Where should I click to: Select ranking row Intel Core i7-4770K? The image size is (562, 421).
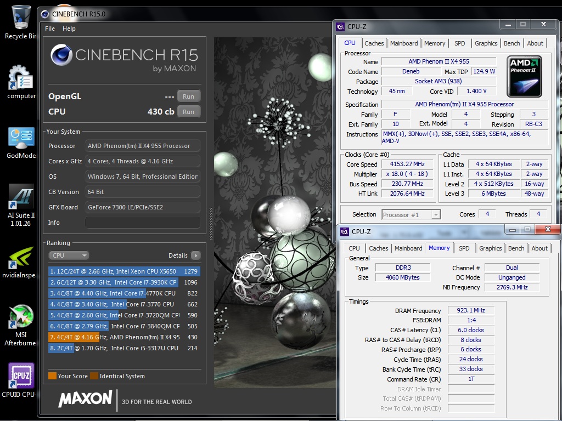coord(125,293)
